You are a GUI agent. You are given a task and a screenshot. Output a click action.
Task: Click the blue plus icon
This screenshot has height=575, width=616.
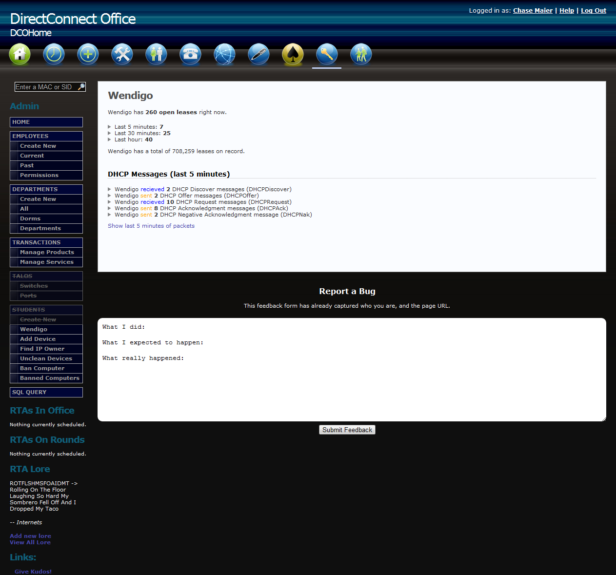click(88, 54)
